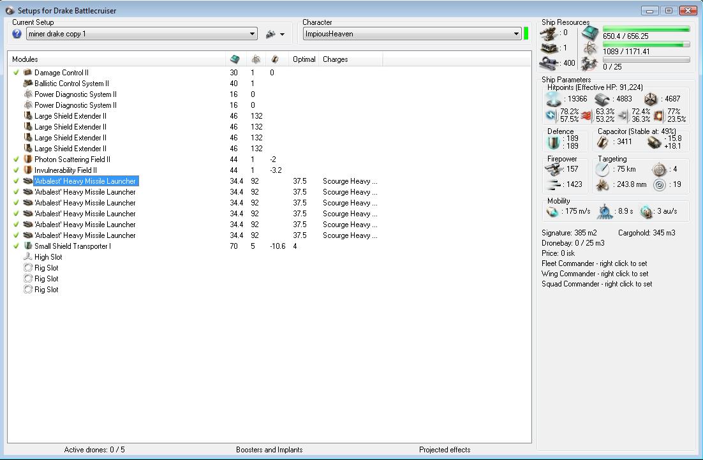703x460 pixels.
Task: Click the ship setup menu icon
Action: tap(270, 34)
